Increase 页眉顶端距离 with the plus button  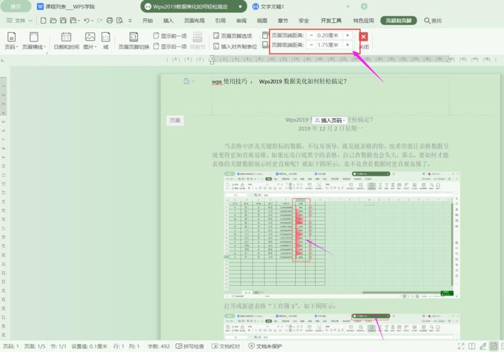(347, 35)
